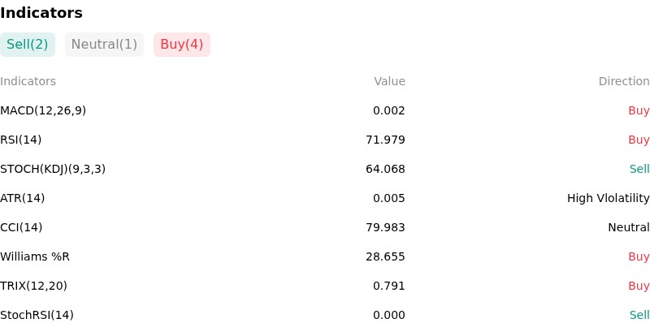Click the Neutral direction for CCI
The width and height of the screenshot is (650, 323).
(x=629, y=227)
